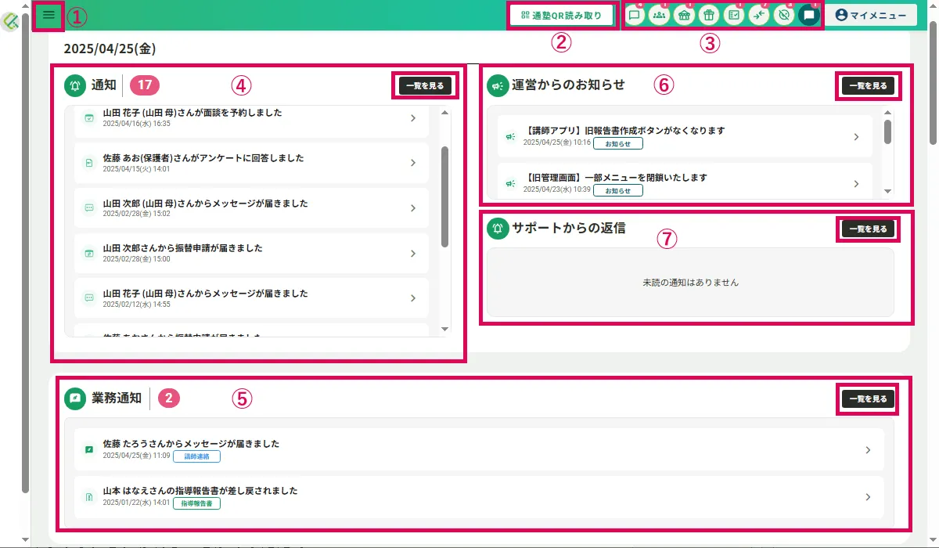This screenshot has width=939, height=548.
Task: Click message icon on 山田 次郎 (山田 母) row
Action: pos(89,208)
